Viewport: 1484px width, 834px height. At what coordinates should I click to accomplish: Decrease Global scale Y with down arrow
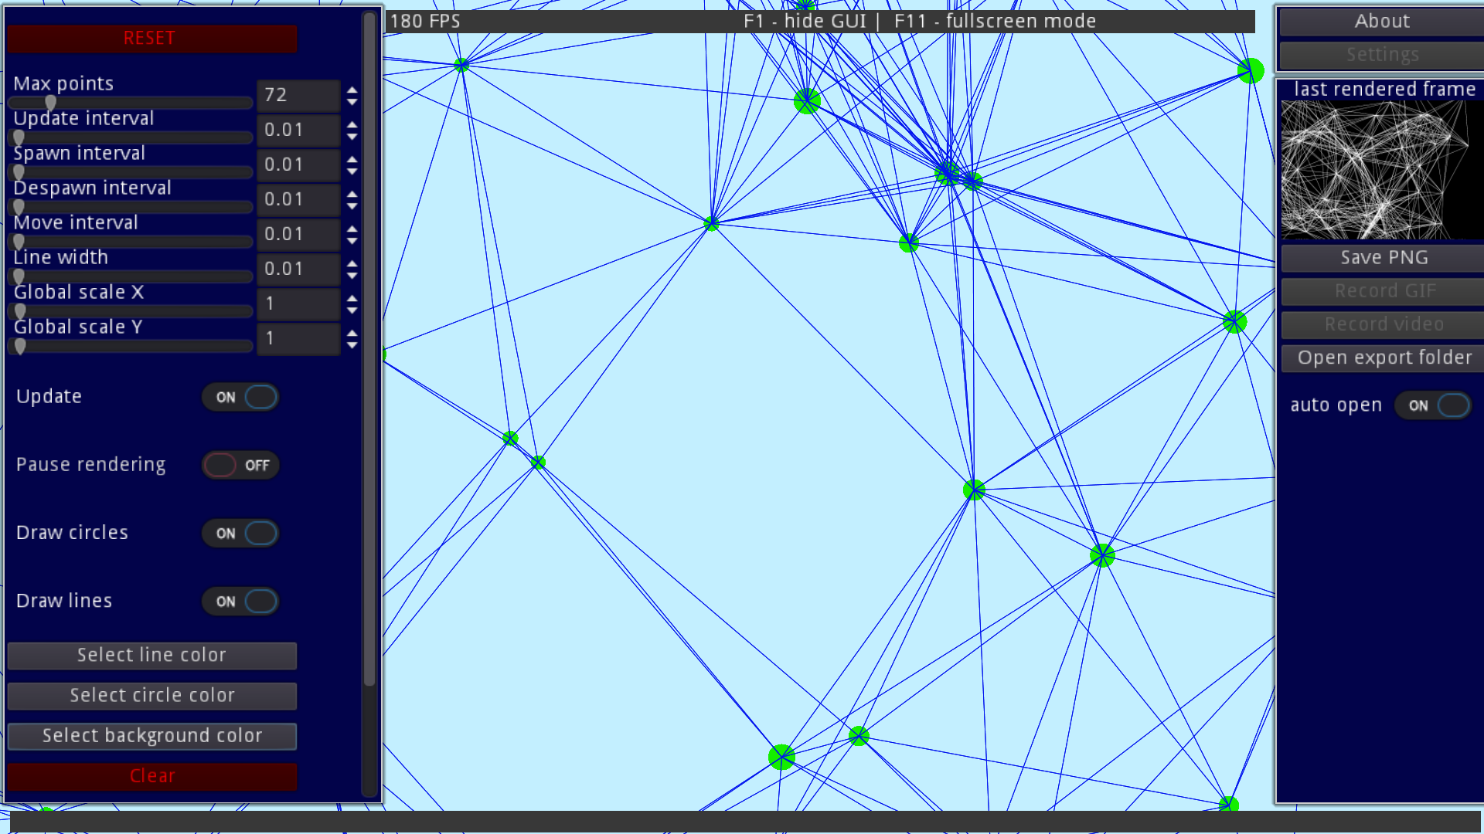[352, 345]
